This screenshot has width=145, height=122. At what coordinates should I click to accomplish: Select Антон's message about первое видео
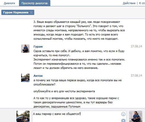point(78,82)
